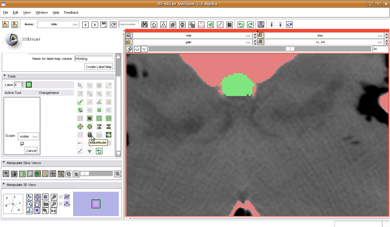Click the search modules field
This screenshot has height=227, width=390.
129,24
